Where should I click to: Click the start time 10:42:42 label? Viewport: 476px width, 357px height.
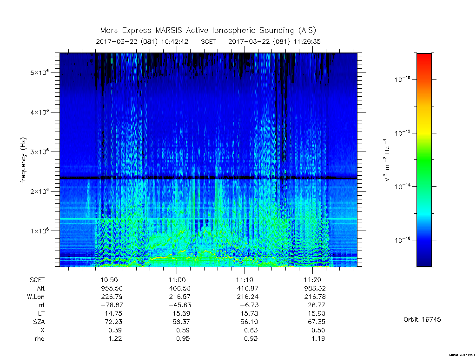click(x=175, y=41)
